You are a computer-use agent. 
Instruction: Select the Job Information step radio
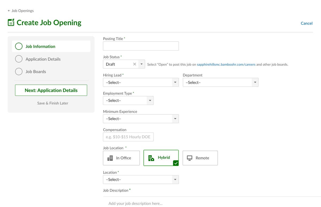coord(19,46)
